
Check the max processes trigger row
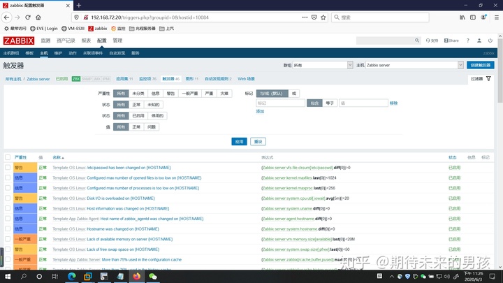coord(8,188)
